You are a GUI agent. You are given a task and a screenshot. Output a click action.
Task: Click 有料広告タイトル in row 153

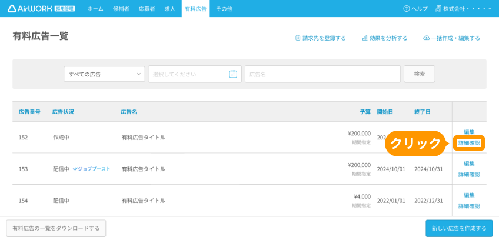coord(143,169)
